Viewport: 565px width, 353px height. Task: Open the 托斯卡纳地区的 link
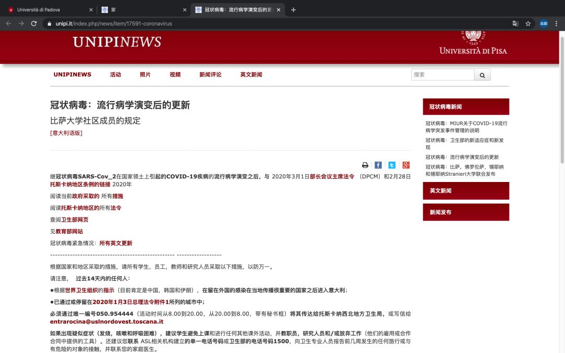coord(80,208)
